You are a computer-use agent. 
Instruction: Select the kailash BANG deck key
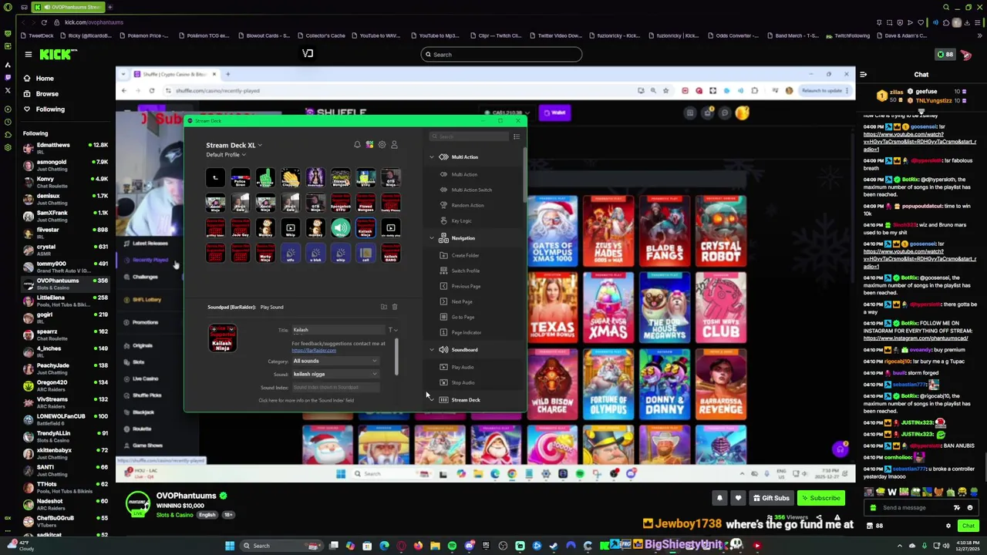[x=391, y=253]
